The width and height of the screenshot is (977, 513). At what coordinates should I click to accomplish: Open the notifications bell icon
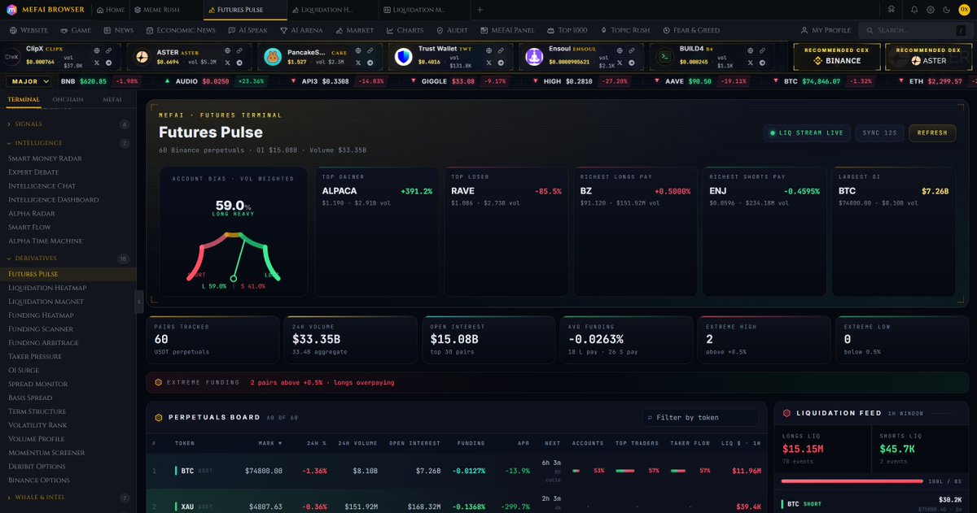tap(914, 10)
